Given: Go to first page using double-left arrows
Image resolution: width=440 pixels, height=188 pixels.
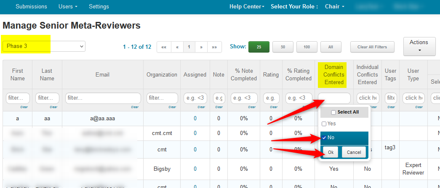Looking at the screenshot, I should (164, 47).
